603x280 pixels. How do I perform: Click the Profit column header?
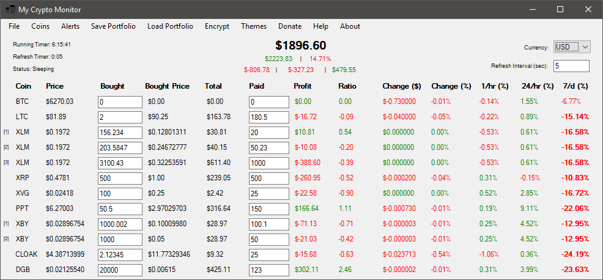303,87
